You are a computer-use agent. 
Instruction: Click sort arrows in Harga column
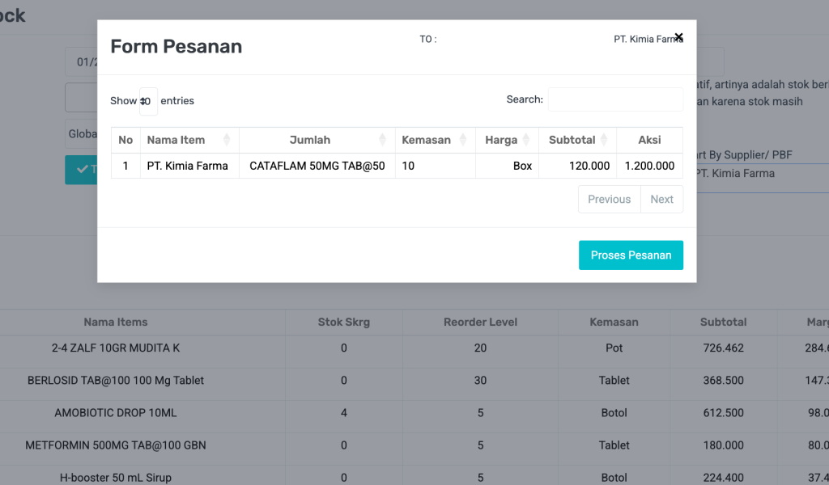point(527,140)
